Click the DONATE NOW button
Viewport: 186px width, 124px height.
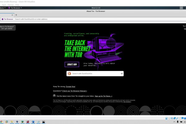tap(72, 64)
